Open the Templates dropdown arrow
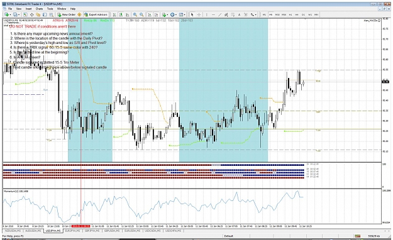 184,14
